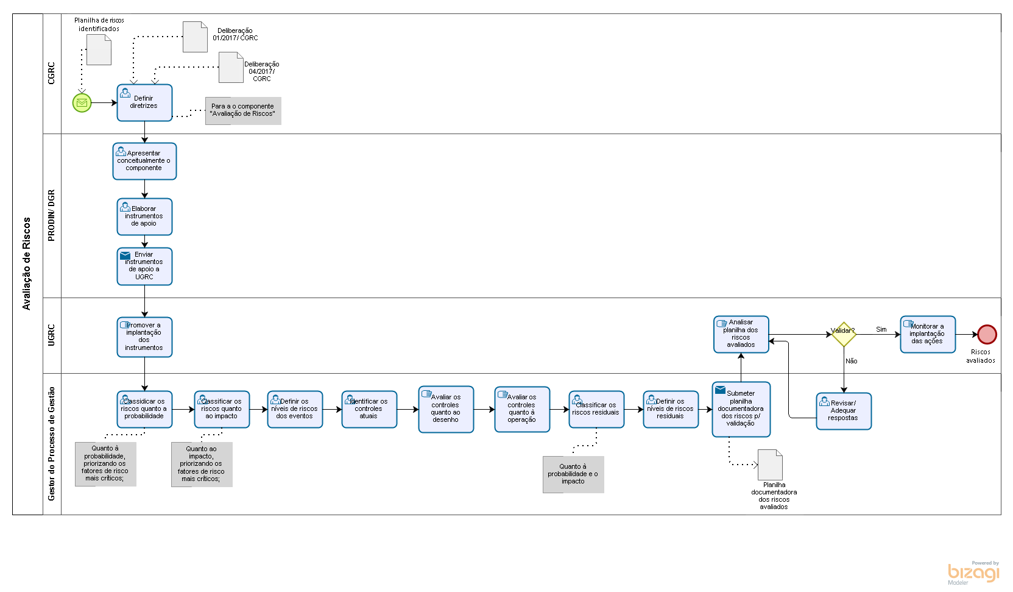
Task: Click the Bizagi Modeler logo
Action: 973,573
